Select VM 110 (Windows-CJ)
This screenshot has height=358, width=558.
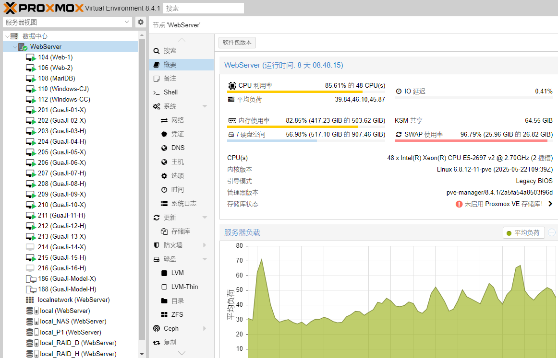tap(71, 89)
